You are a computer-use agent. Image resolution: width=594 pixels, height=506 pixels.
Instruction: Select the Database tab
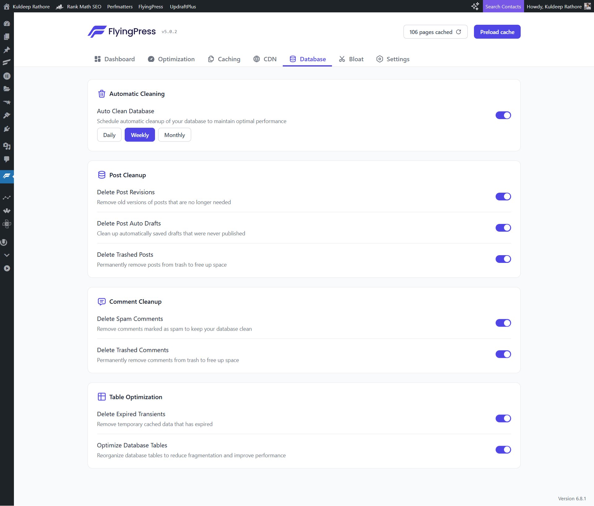(x=308, y=59)
